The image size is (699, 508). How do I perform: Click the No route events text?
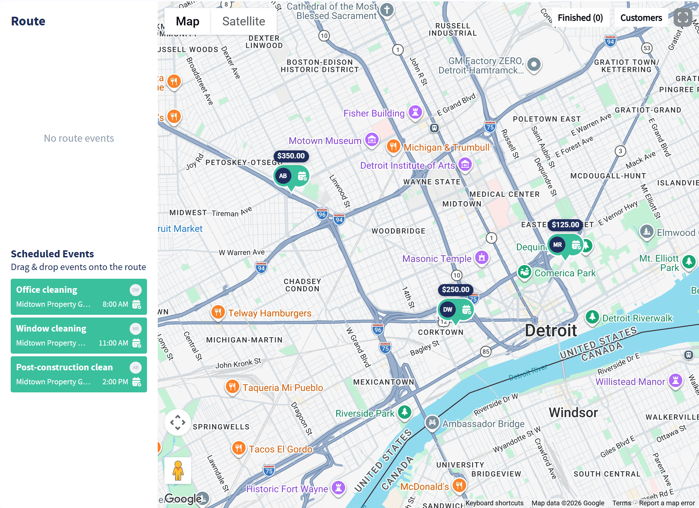pyautogui.click(x=79, y=138)
